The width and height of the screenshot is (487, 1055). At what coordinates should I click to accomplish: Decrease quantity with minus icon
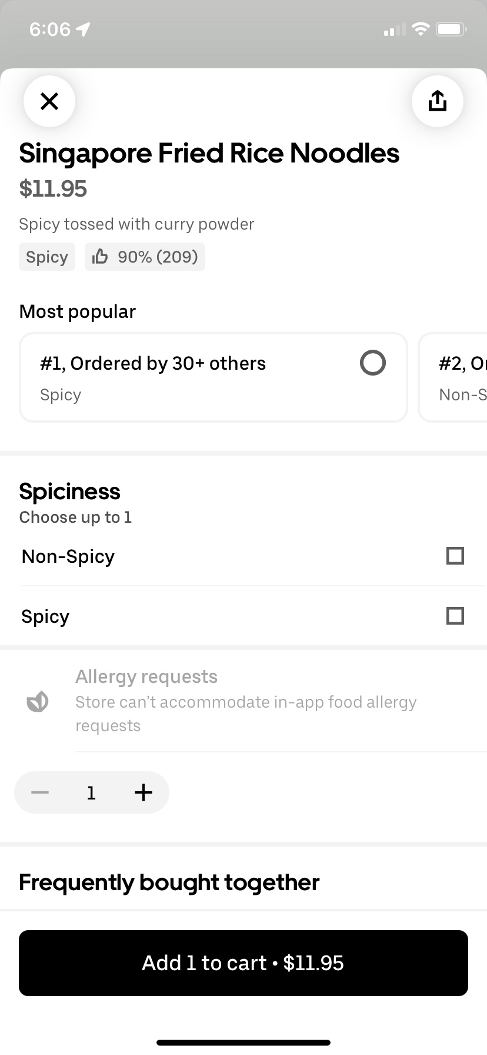point(40,792)
